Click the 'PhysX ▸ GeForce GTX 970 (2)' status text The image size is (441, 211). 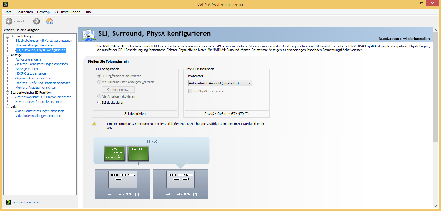click(227, 114)
